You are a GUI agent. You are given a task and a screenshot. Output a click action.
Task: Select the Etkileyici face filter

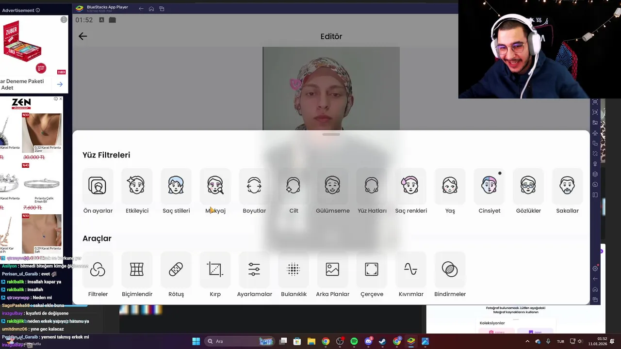(137, 191)
